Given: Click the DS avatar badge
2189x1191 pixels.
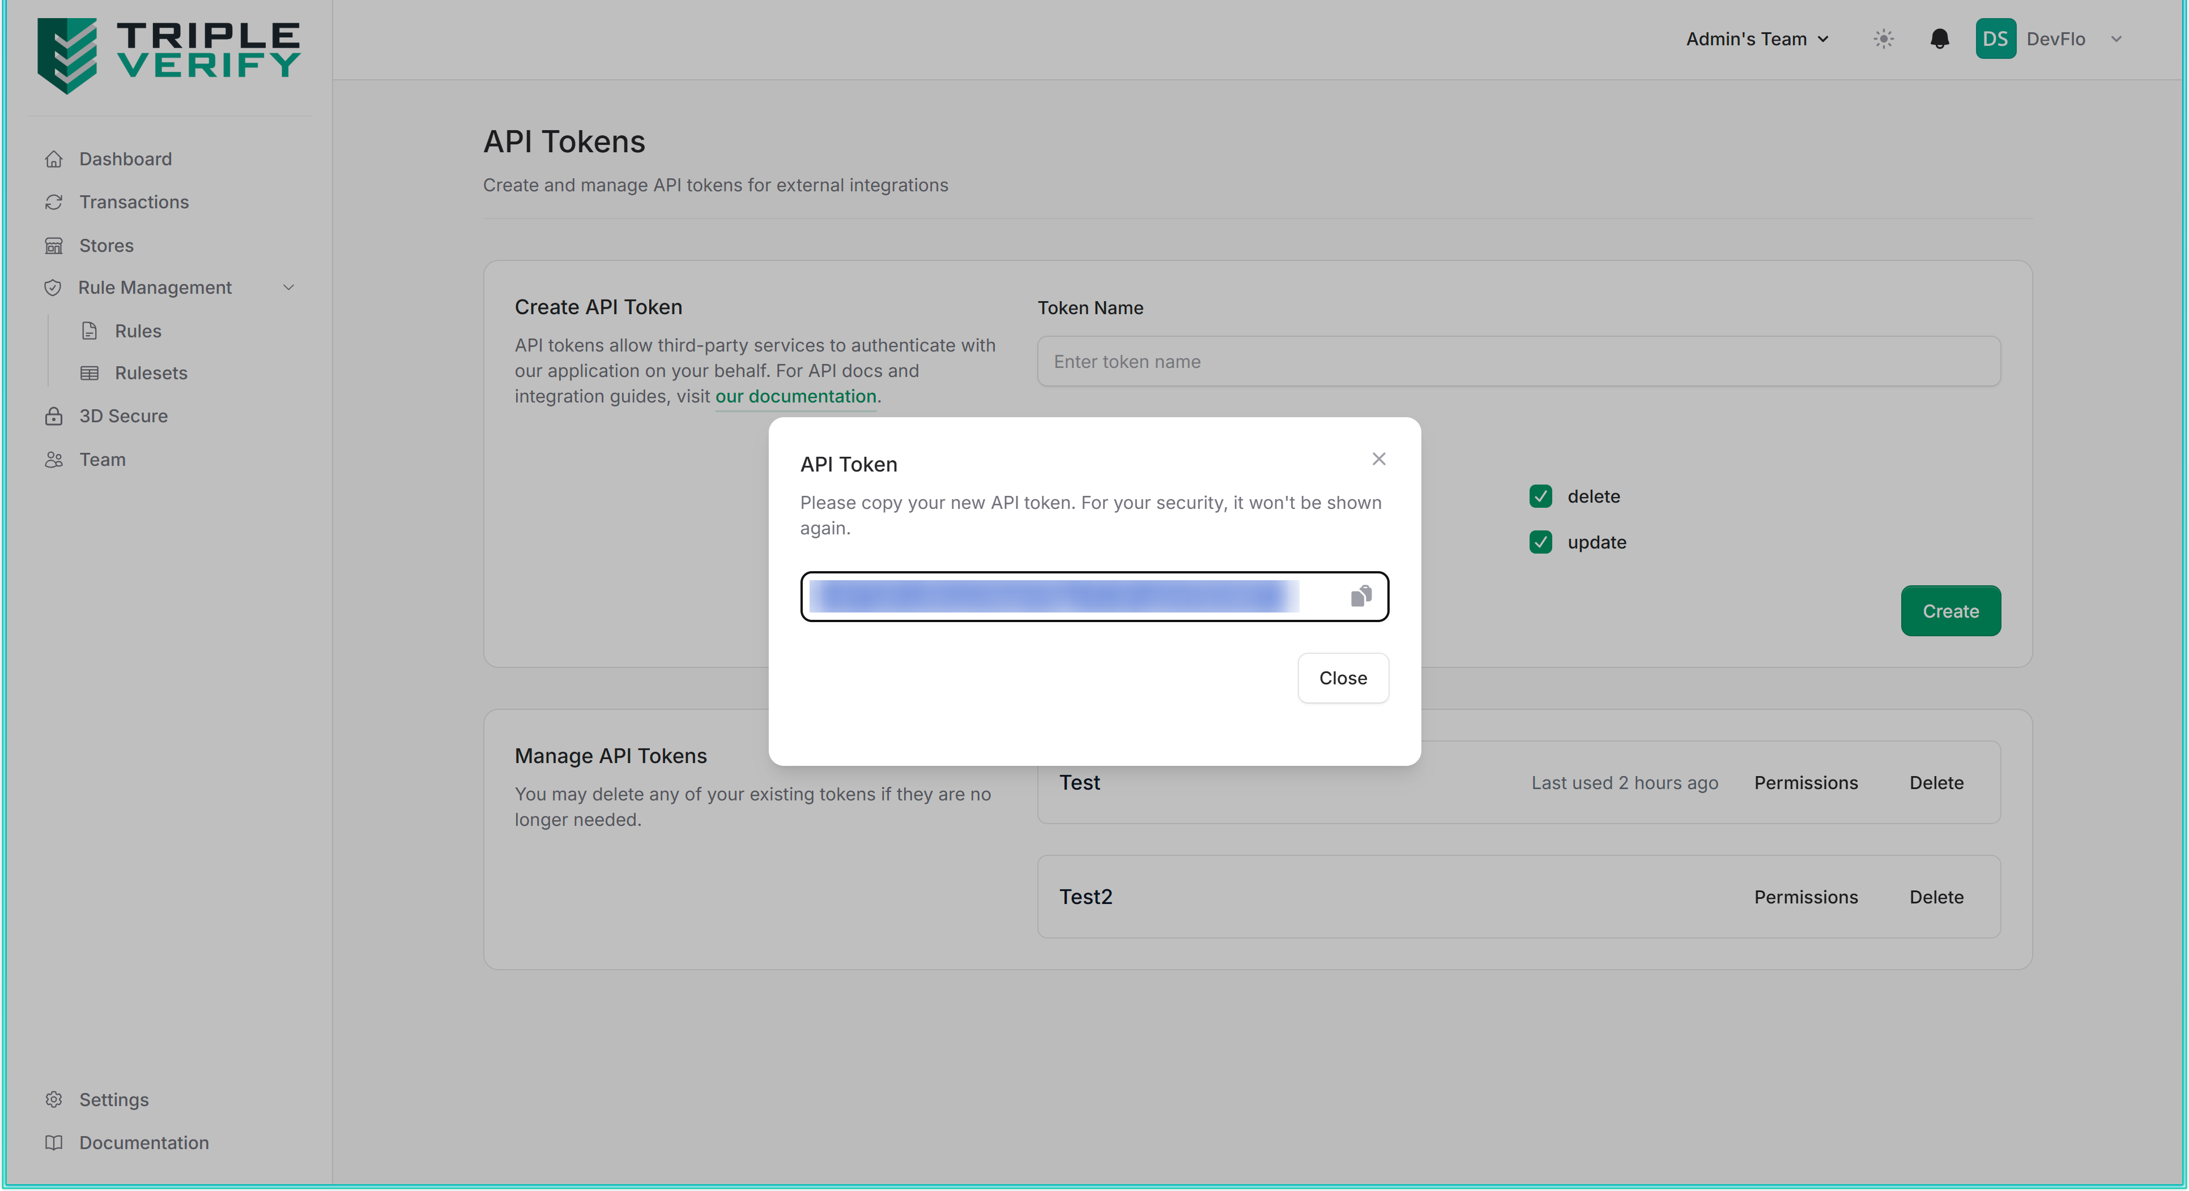Looking at the screenshot, I should [1994, 39].
